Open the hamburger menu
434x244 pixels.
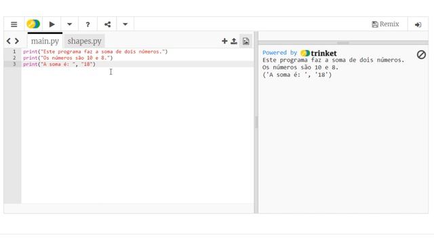coord(14,24)
